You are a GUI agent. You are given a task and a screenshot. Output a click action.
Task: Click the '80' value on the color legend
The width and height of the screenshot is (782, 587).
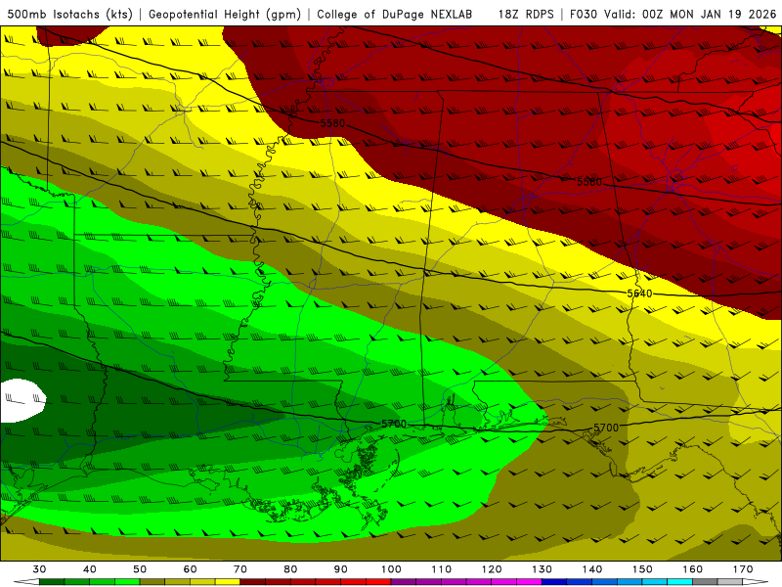click(290, 569)
